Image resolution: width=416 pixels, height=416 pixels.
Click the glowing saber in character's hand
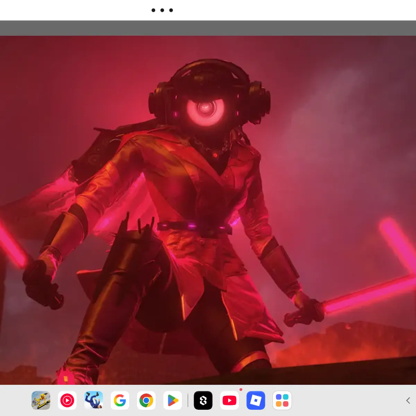click(367, 295)
